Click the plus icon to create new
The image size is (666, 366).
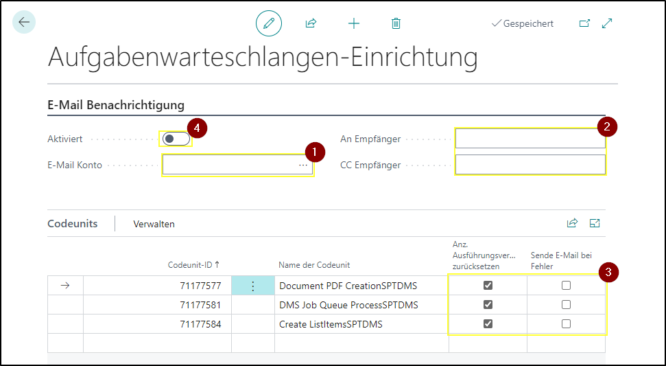pyautogui.click(x=354, y=23)
